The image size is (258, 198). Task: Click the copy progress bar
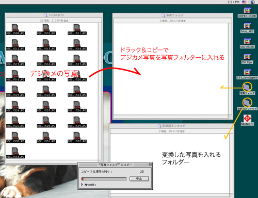pyautogui.click(x=104, y=179)
